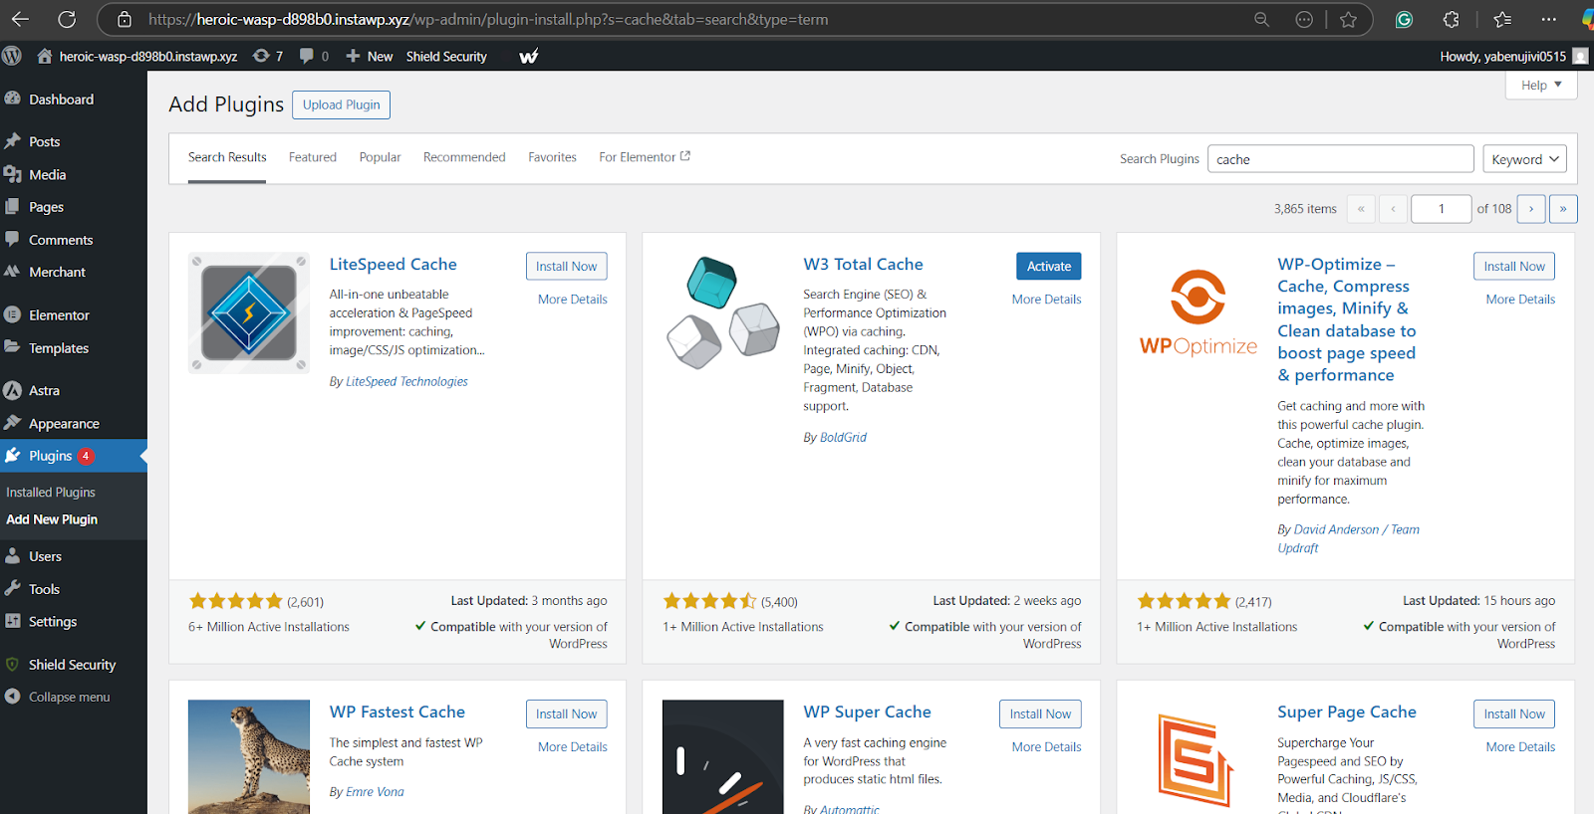1594x814 pixels.
Task: Open the LiteSpeed Technologies author link
Action: coord(406,381)
